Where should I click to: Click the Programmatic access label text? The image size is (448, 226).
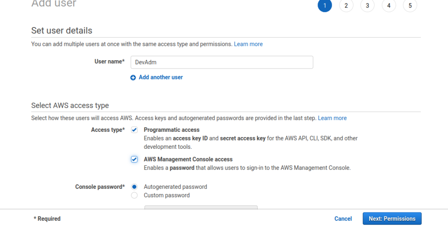171,130
